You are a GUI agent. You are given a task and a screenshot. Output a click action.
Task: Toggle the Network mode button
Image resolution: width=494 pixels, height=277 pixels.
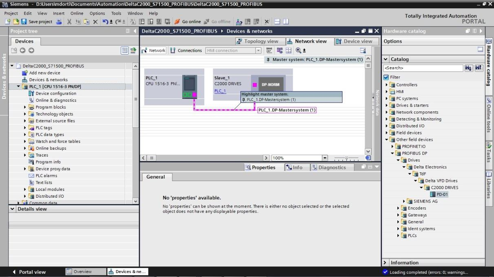click(x=153, y=50)
